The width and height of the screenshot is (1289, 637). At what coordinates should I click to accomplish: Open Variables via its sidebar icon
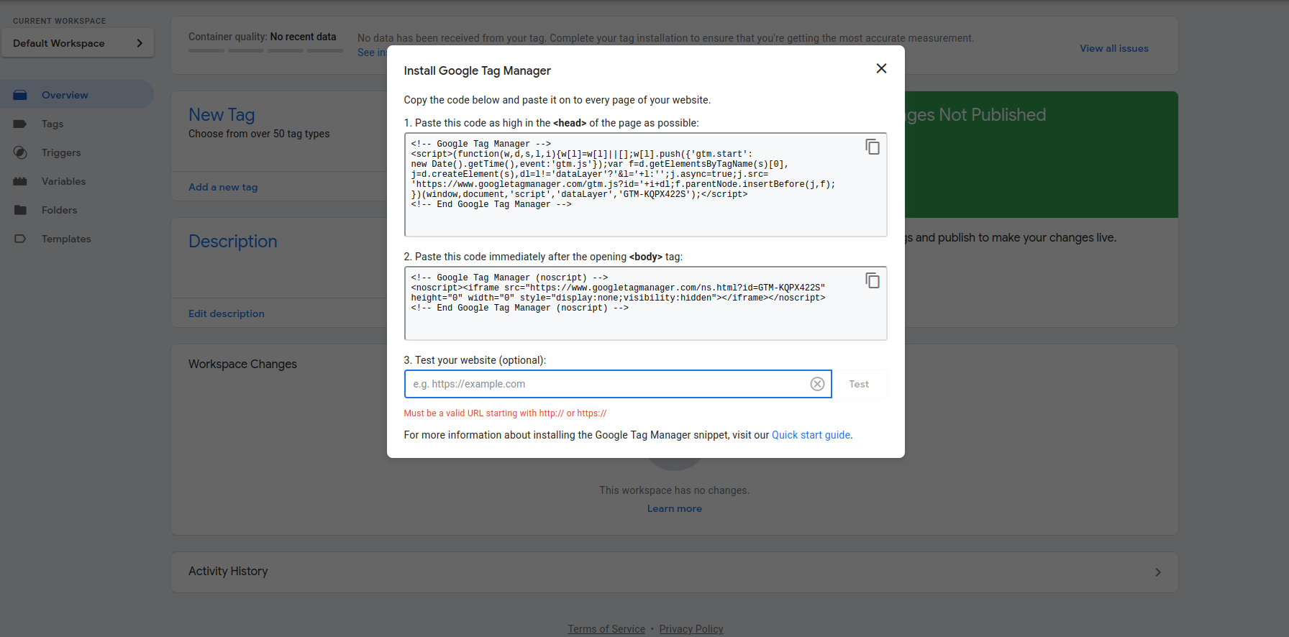coord(20,181)
